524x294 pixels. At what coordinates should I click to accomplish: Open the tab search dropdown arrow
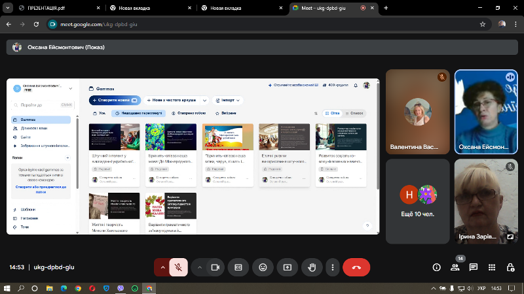click(7, 8)
